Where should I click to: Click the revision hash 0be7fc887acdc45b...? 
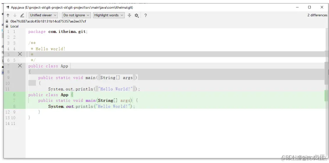[x=48, y=21]
